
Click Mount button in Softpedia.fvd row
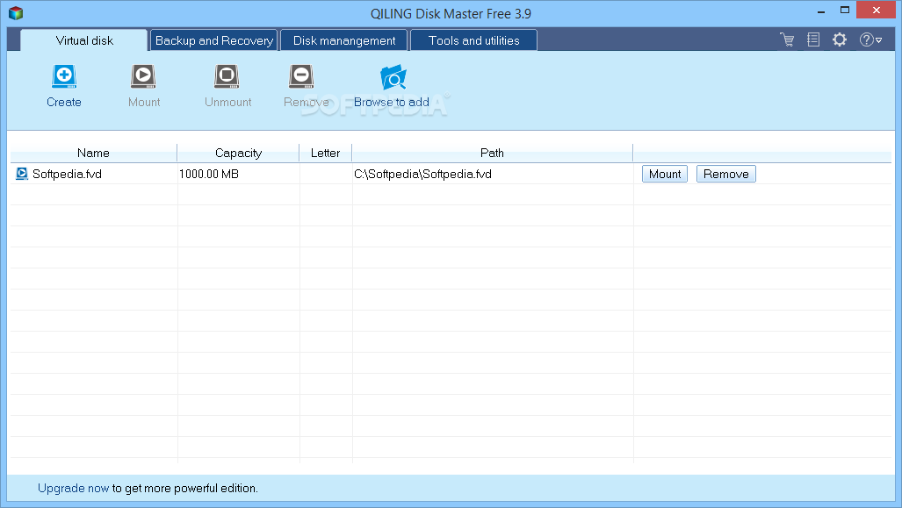coord(664,174)
